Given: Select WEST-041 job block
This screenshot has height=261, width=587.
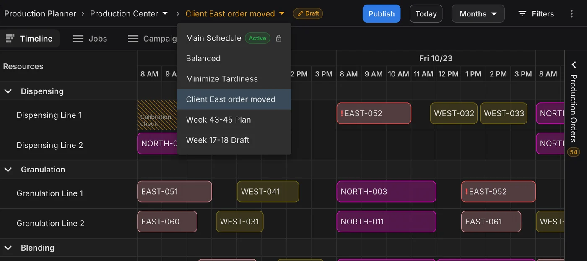Looking at the screenshot, I should [268, 192].
